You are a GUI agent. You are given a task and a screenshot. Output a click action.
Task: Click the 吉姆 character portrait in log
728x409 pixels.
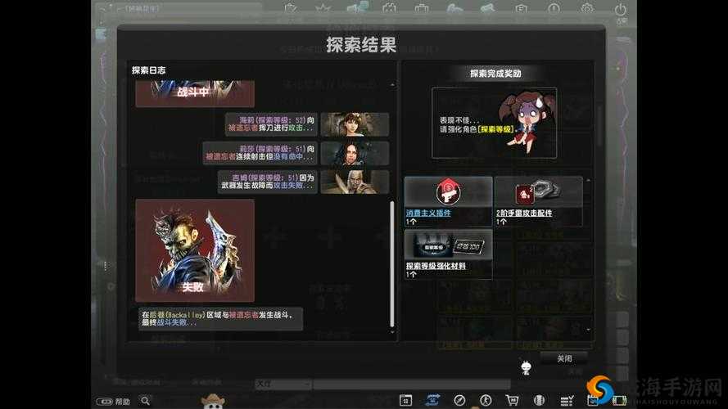pyautogui.click(x=355, y=182)
